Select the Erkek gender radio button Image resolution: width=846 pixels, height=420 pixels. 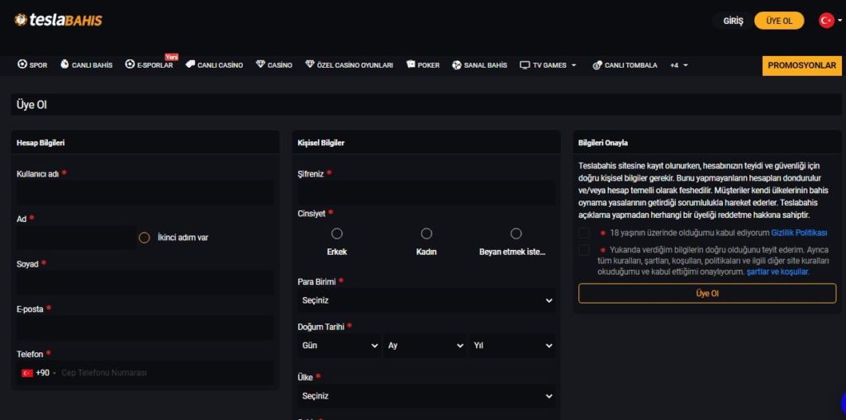(337, 234)
